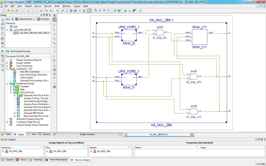Open the Process menu
Screen dimensions: 266x166
click(48, 6)
